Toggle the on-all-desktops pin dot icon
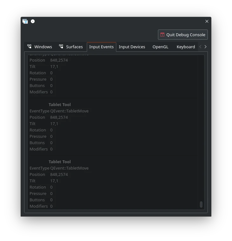 (33, 21)
